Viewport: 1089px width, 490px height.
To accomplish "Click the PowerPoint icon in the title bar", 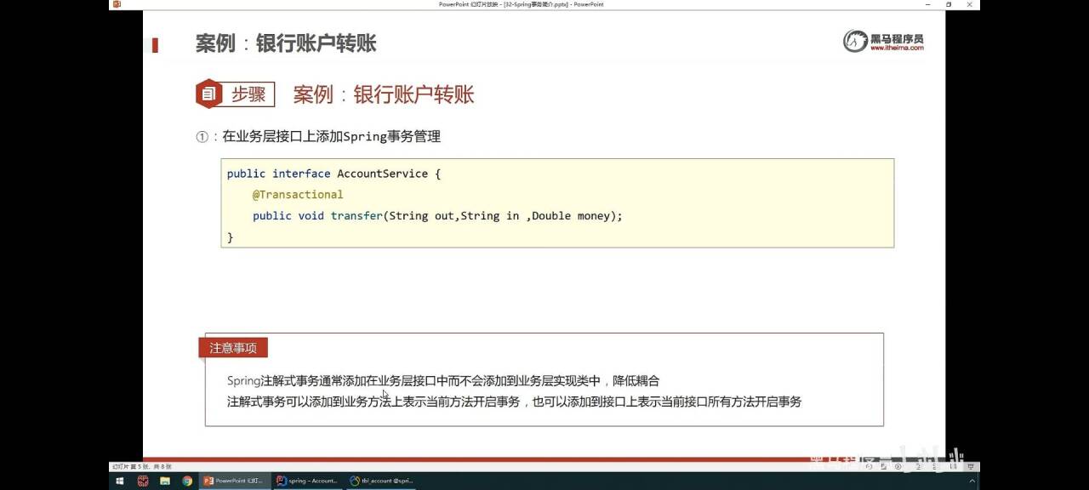I will pyautogui.click(x=117, y=4).
